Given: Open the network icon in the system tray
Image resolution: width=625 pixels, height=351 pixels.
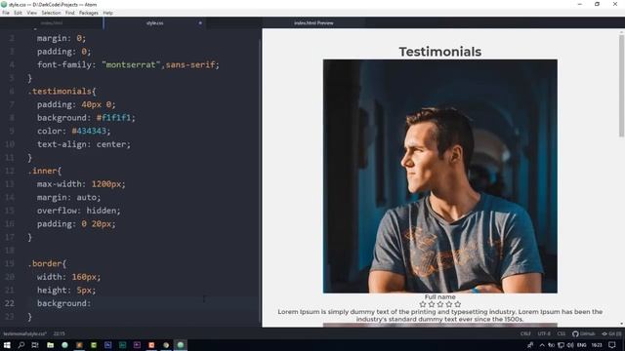Looking at the screenshot, I should 561,345.
